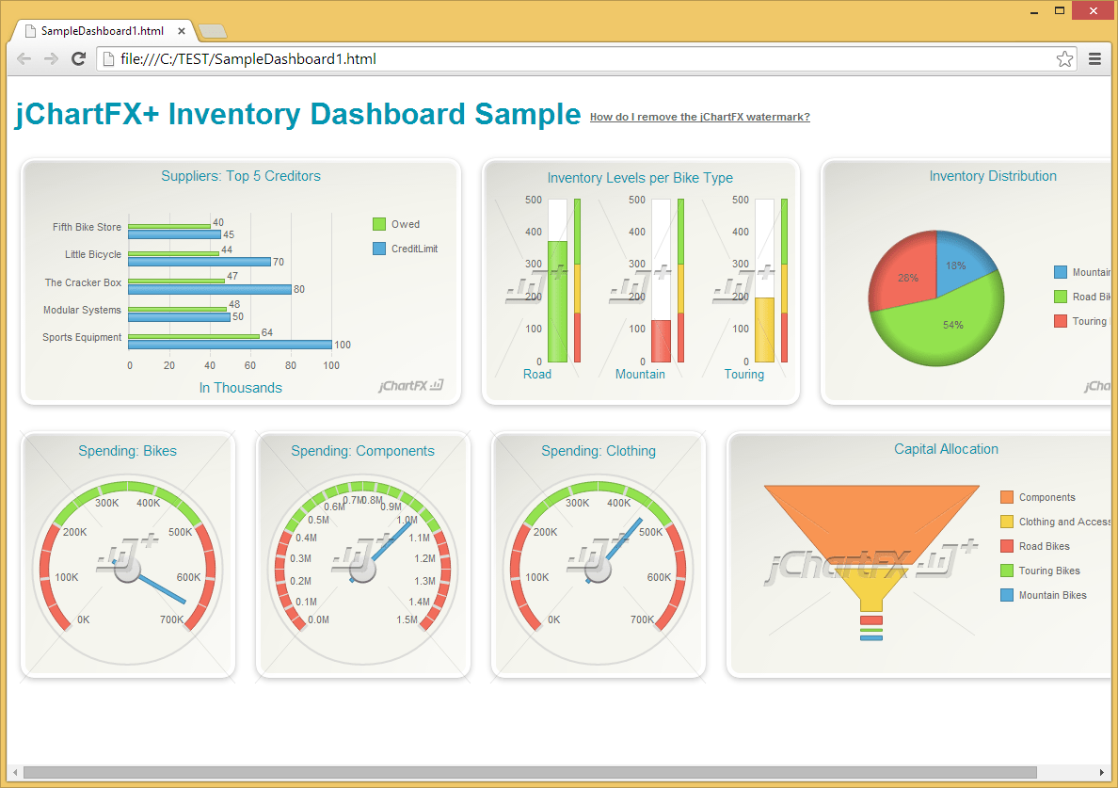This screenshot has width=1118, height=788.
Task: Bookmark page with the star icon
Action: tap(1064, 59)
